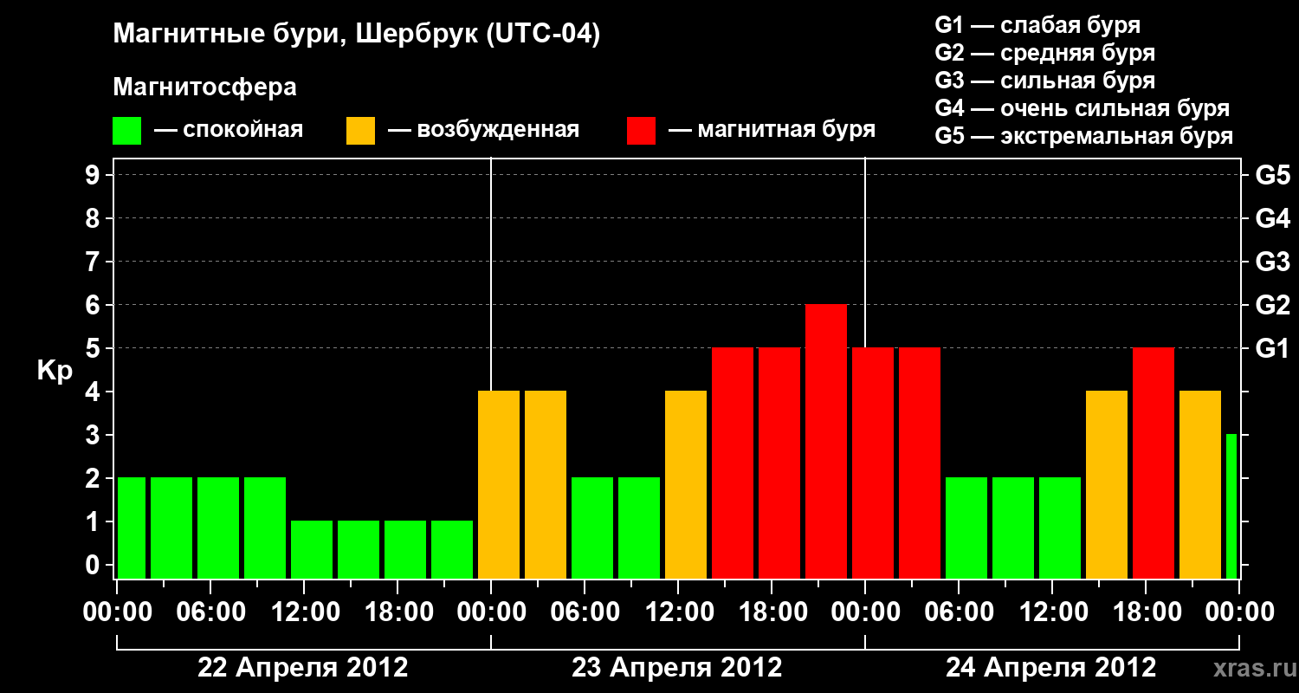Click the 'G1 — слабая буря' legend line

point(1037,25)
